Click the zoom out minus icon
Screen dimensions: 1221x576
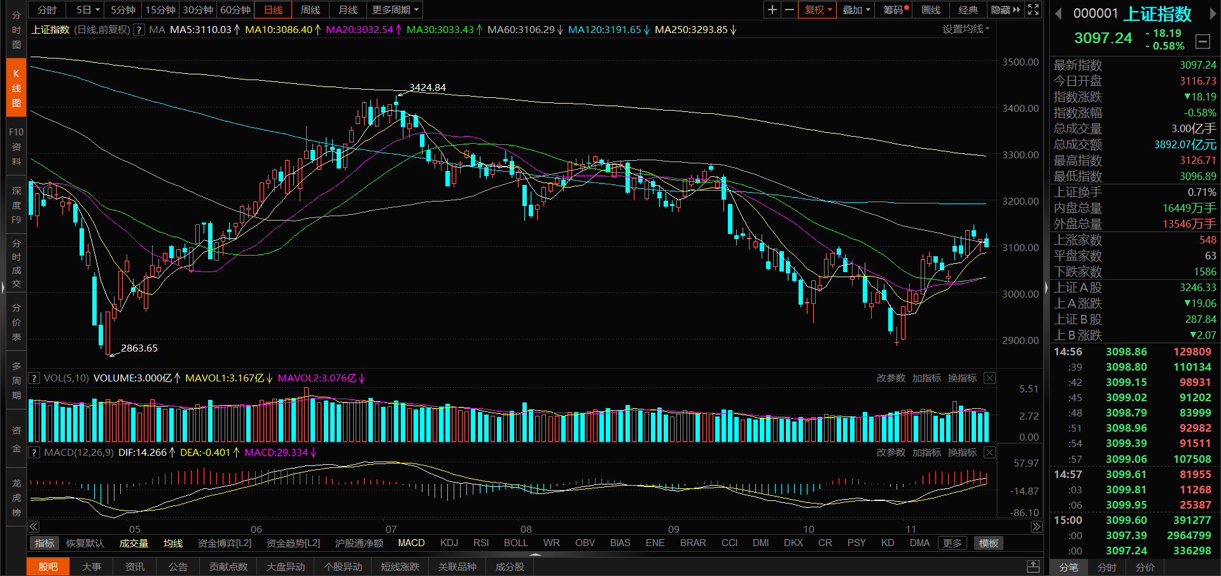point(790,10)
